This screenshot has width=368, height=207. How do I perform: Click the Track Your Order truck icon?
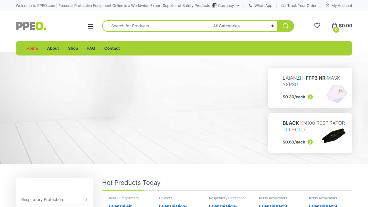point(283,5)
